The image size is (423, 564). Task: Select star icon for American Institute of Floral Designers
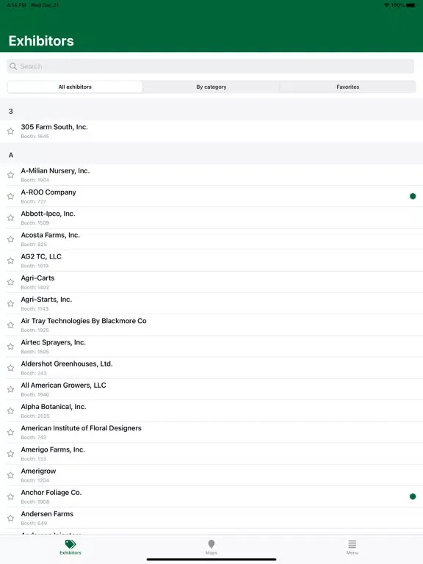pyautogui.click(x=11, y=433)
